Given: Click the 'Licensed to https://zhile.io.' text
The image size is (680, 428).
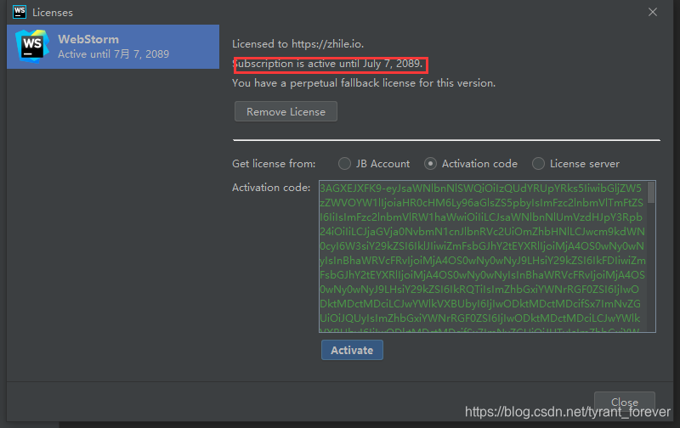Looking at the screenshot, I should tap(298, 44).
